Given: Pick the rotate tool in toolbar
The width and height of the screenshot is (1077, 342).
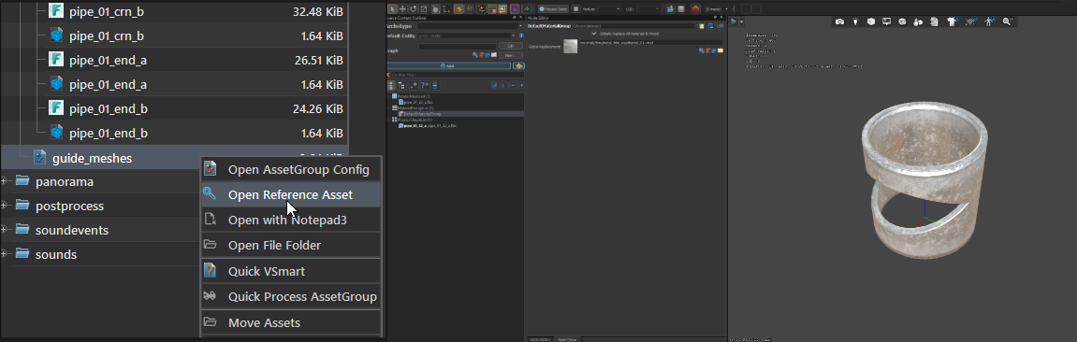Looking at the screenshot, I should [413, 9].
